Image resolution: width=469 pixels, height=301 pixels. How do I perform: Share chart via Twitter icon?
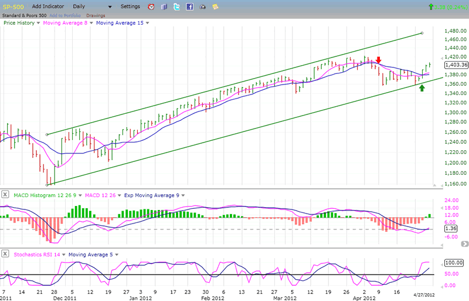[x=176, y=7]
